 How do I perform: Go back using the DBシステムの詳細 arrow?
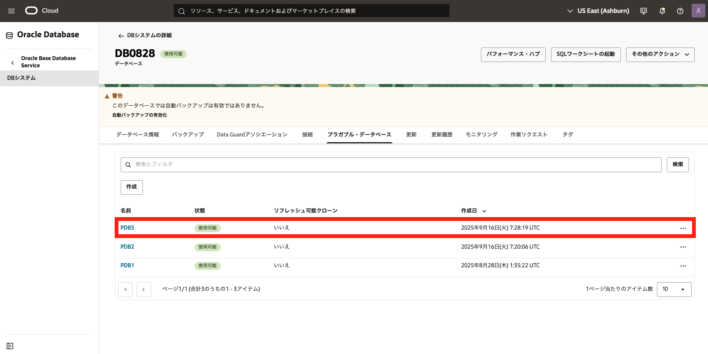tap(121, 36)
